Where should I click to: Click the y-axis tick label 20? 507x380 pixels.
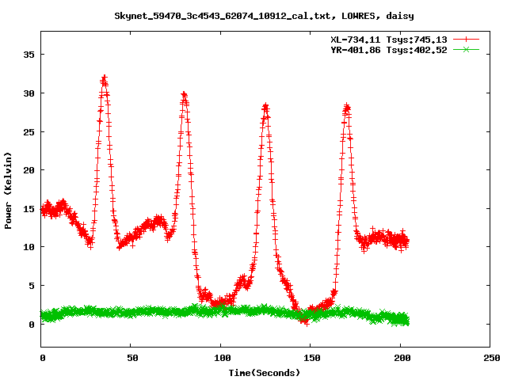pyautogui.click(x=29, y=170)
